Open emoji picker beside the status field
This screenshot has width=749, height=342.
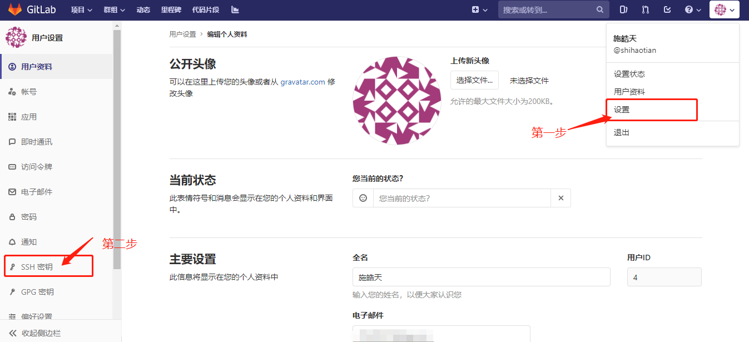[x=363, y=197]
